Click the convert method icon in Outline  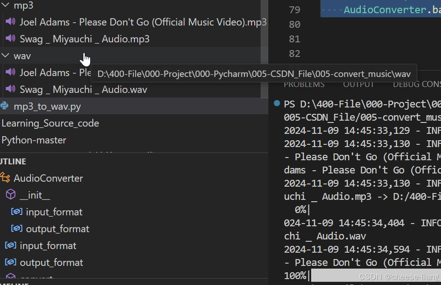tap(10, 278)
